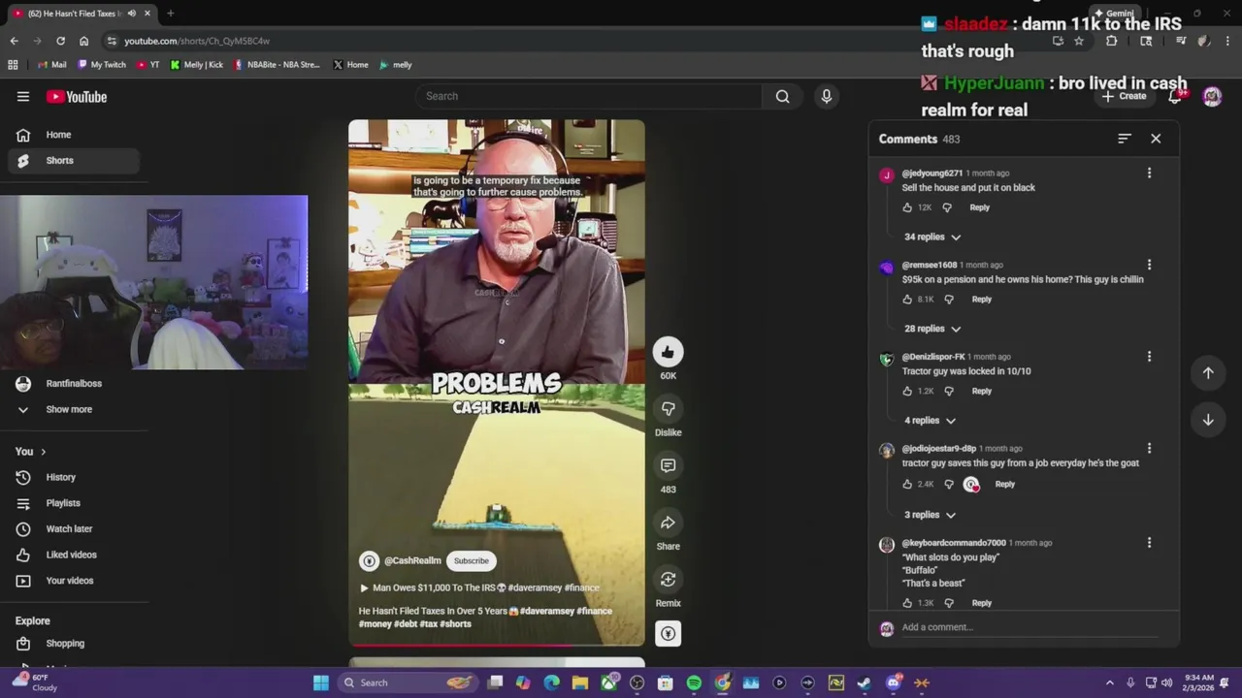Image resolution: width=1242 pixels, height=698 pixels.
Task: Open options menu for jedyoung6271's comment
Action: tap(1149, 174)
